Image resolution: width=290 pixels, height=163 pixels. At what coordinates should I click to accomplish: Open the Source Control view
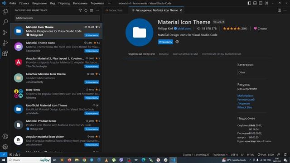click(5, 33)
